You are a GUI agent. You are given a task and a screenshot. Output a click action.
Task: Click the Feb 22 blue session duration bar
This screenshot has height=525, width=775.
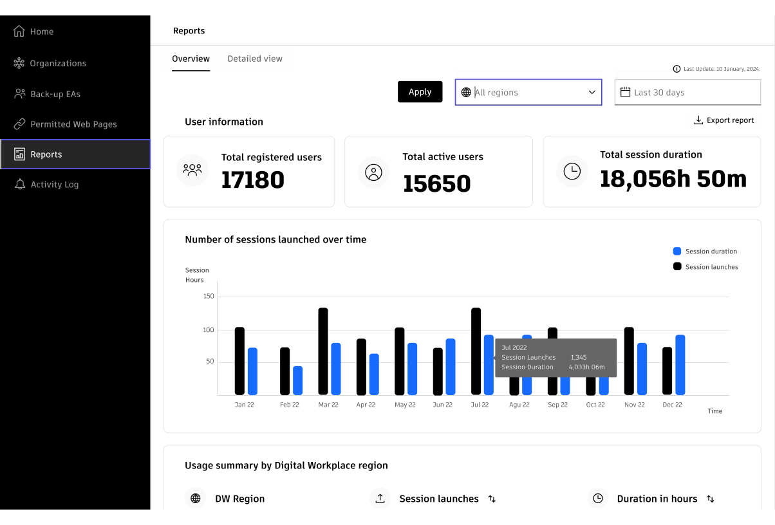pos(297,380)
